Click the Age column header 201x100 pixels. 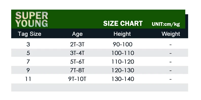77,34
